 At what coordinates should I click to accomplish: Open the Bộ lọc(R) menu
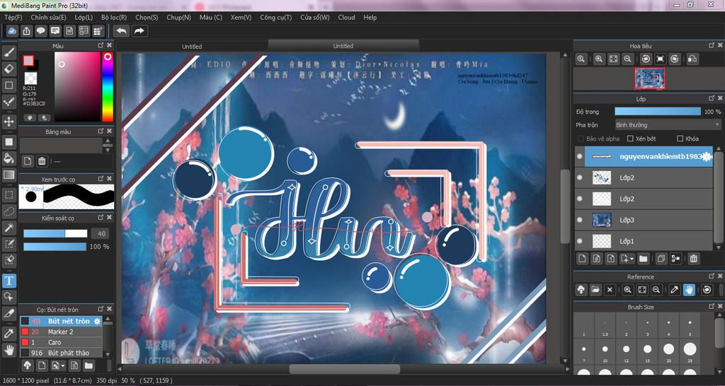(114, 17)
